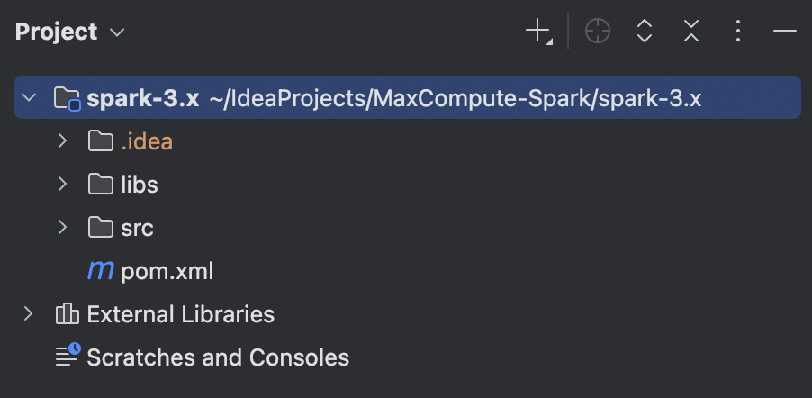Select the Scratches and Consoles label

point(217,357)
